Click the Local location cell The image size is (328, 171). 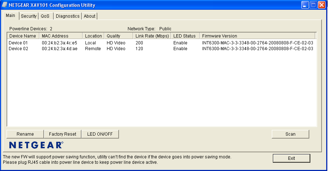(x=90, y=43)
